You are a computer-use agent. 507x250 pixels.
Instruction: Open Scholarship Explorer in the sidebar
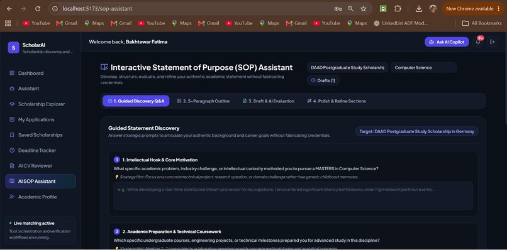(x=40, y=104)
